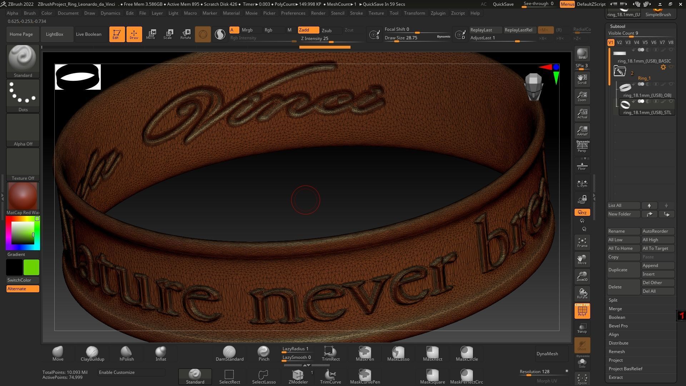This screenshot has width=686, height=386.
Task: Click the Actual size icon
Action: (x=582, y=113)
